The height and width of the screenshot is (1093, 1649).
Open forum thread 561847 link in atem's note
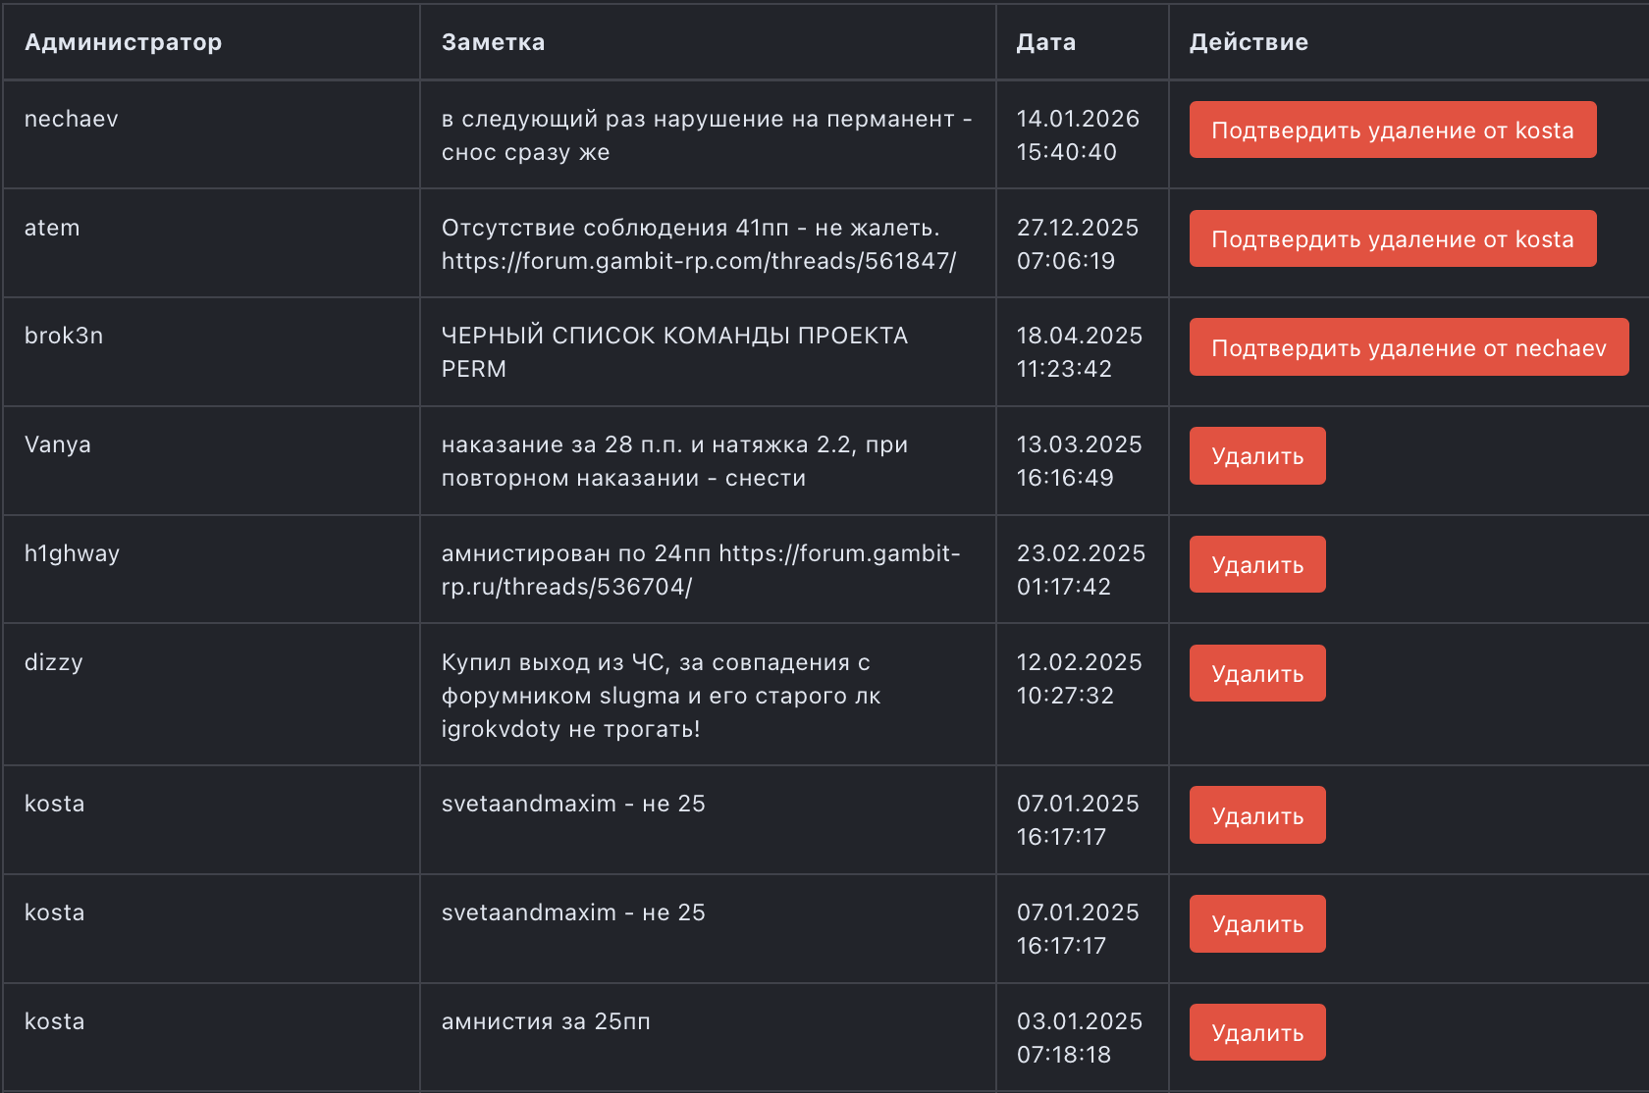[x=698, y=261]
